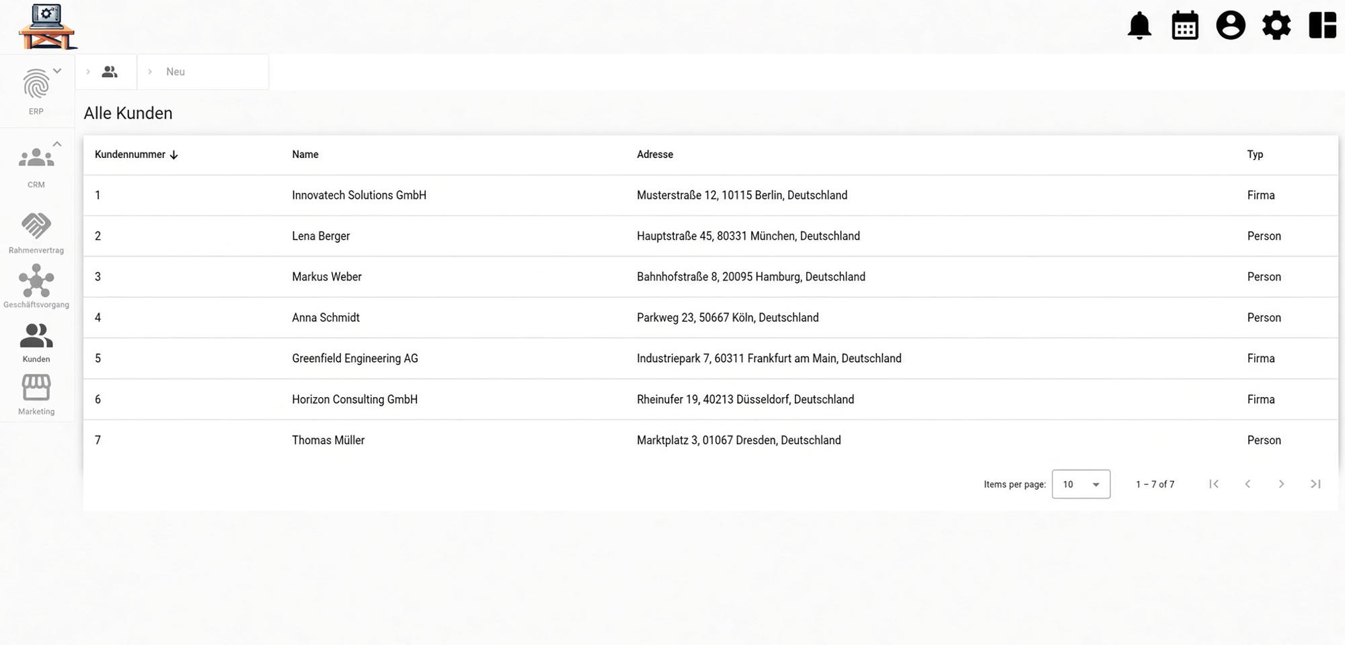Click the customers breadcrumb people icon
1345x645 pixels.
pyautogui.click(x=110, y=72)
